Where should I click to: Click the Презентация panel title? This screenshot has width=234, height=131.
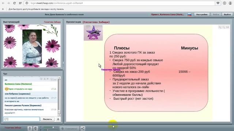[x=73, y=22]
